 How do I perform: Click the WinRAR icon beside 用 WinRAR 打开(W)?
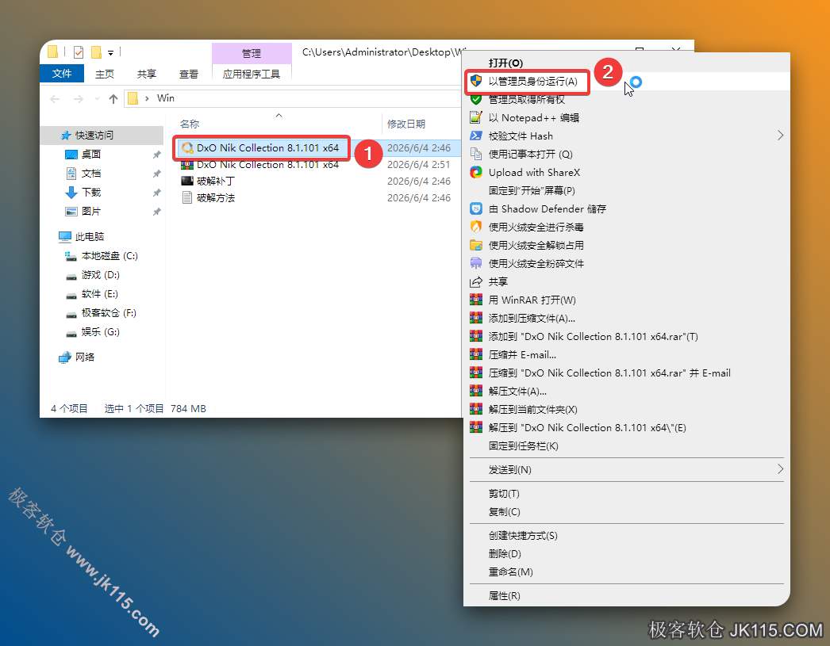[476, 300]
